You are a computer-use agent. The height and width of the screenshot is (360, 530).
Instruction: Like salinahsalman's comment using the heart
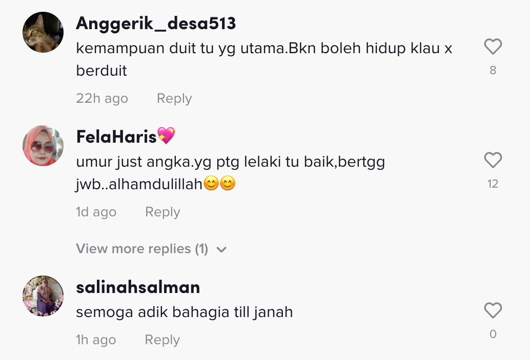tap(493, 310)
